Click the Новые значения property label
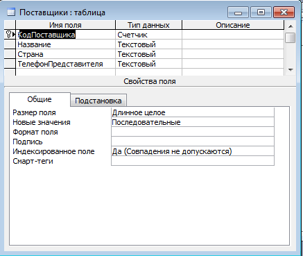 pos(42,122)
